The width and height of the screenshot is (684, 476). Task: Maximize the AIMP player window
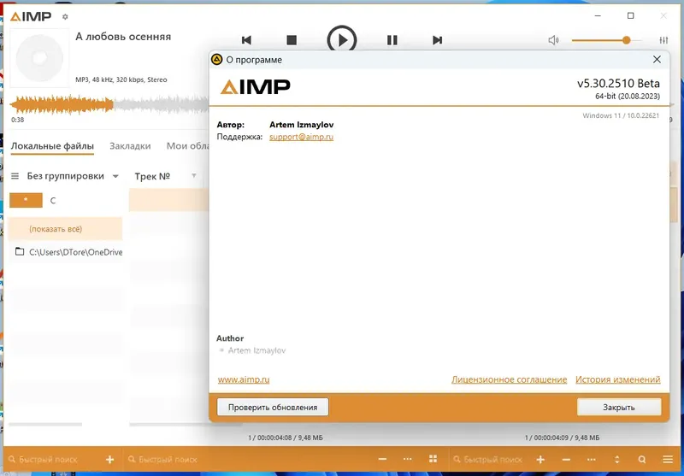tap(630, 15)
